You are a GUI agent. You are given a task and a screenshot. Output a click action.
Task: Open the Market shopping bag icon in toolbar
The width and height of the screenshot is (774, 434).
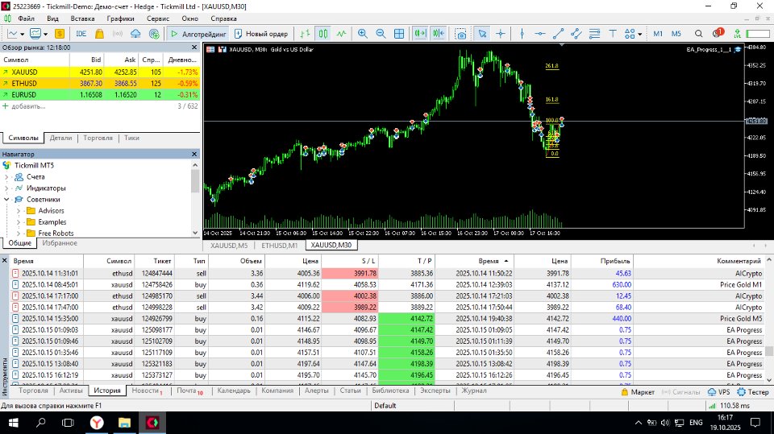99,34
